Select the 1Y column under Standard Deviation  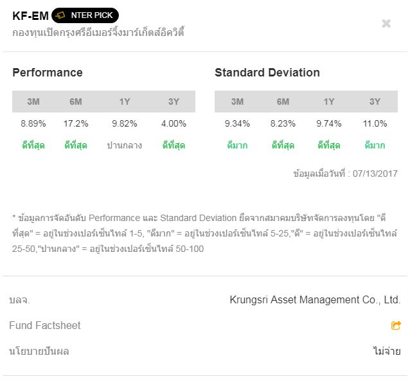(329, 102)
